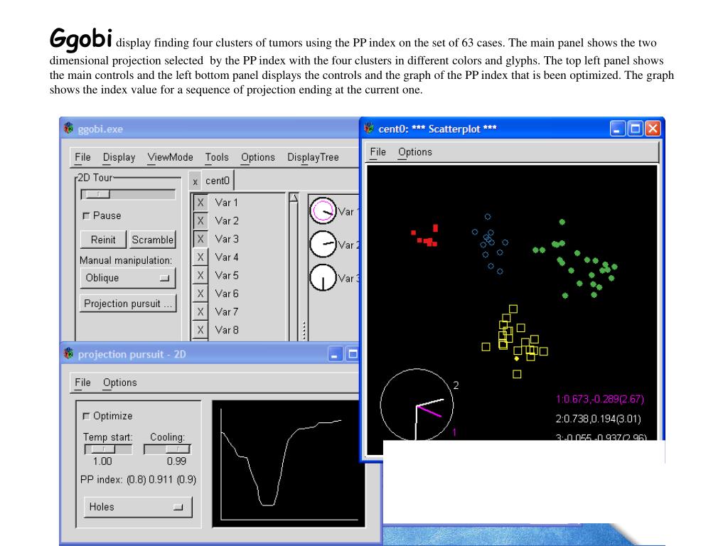Maximize the projection pursuit window
The height and width of the screenshot is (546, 728).
(353, 354)
